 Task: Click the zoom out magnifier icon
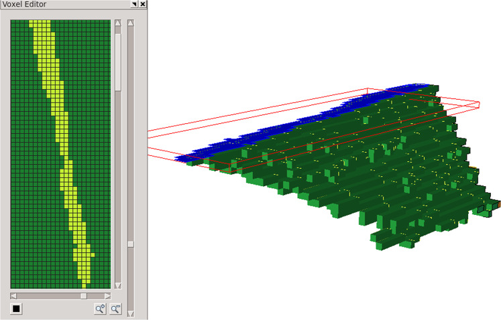tap(115, 309)
